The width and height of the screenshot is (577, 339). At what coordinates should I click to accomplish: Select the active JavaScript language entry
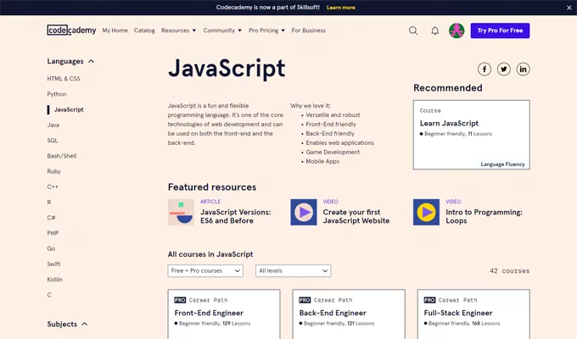pos(69,109)
